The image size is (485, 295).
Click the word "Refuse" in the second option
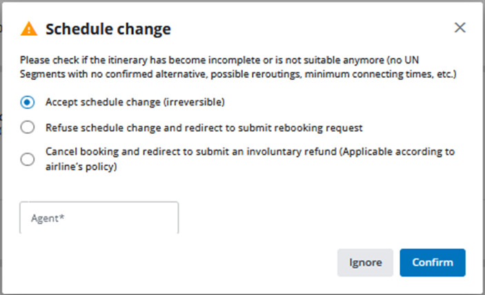tap(61, 127)
